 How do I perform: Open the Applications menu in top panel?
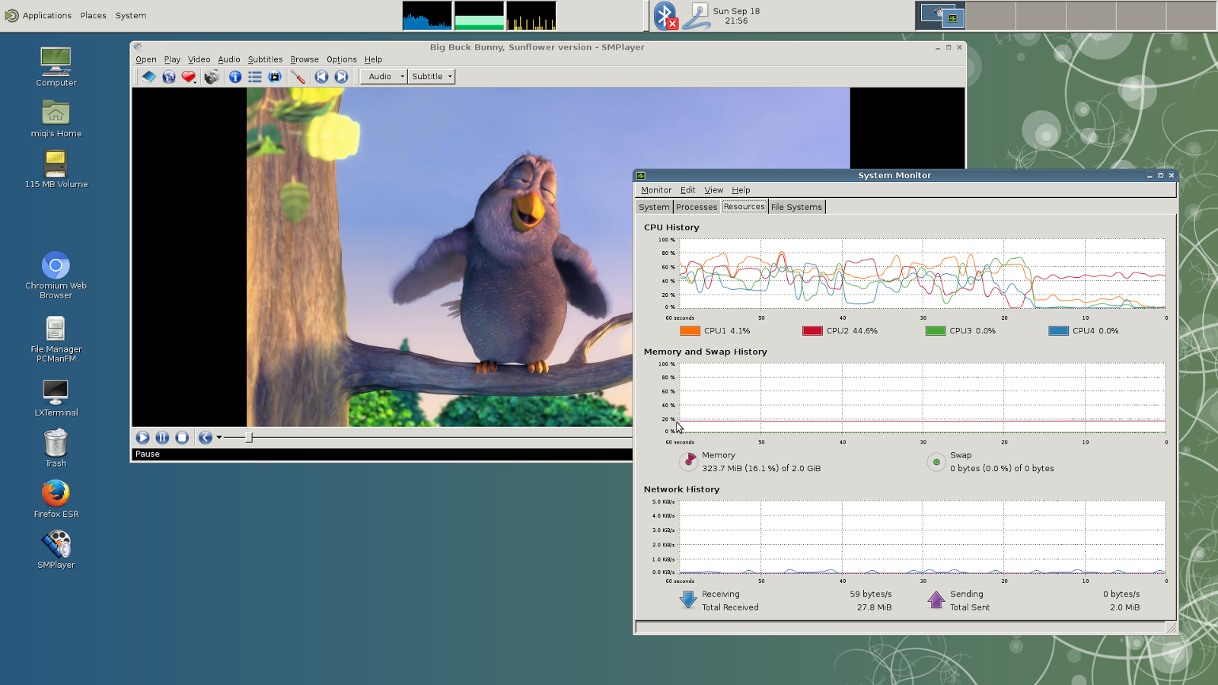point(38,15)
